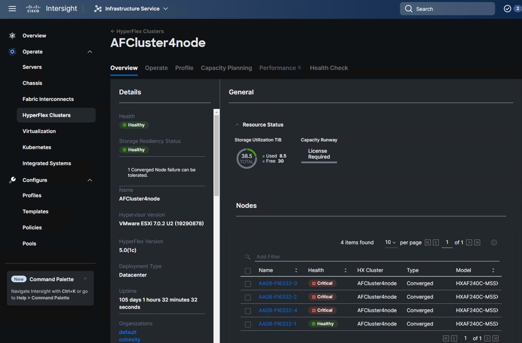Go to previous page in bottom pagination
The height and width of the screenshot is (343, 522).
point(454,338)
